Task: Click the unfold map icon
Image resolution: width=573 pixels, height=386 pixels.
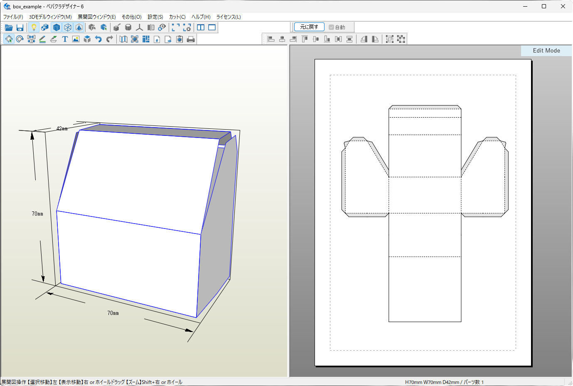Action: click(x=123, y=39)
